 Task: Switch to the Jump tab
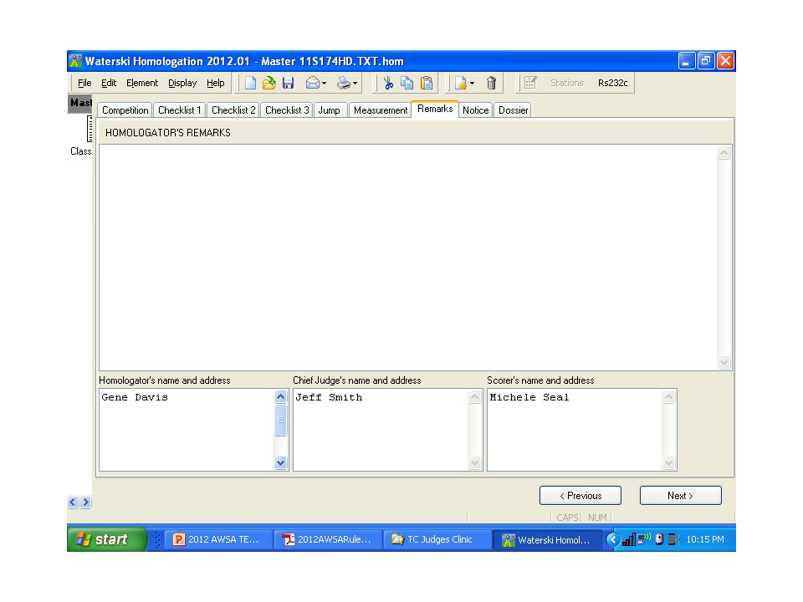[x=330, y=110]
